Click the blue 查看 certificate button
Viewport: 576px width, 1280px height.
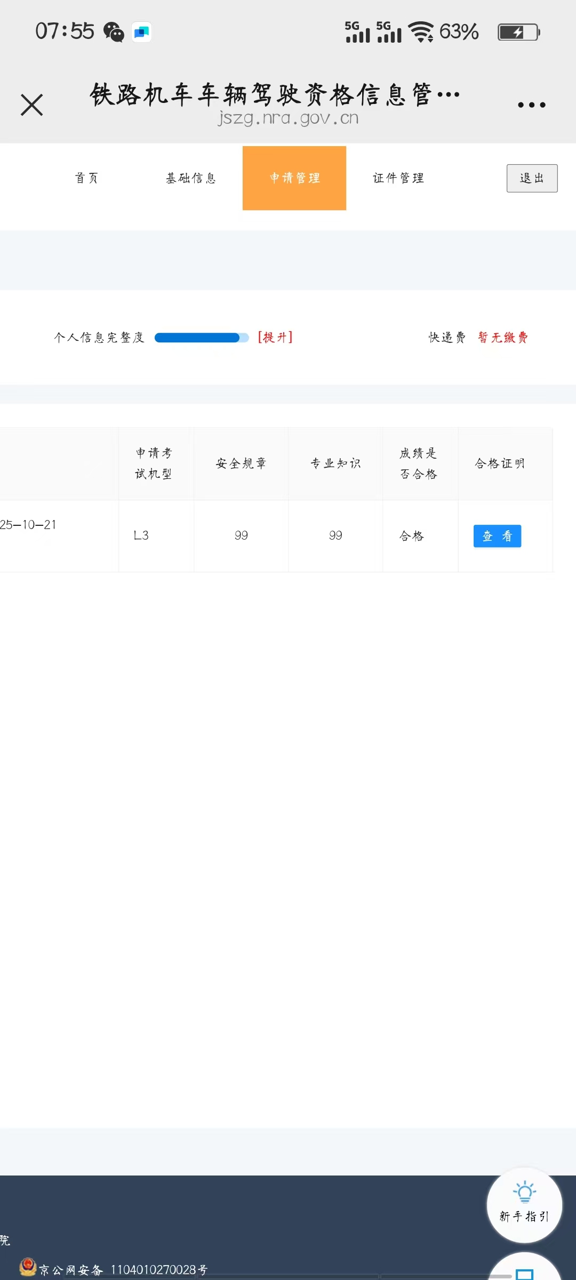pos(497,536)
